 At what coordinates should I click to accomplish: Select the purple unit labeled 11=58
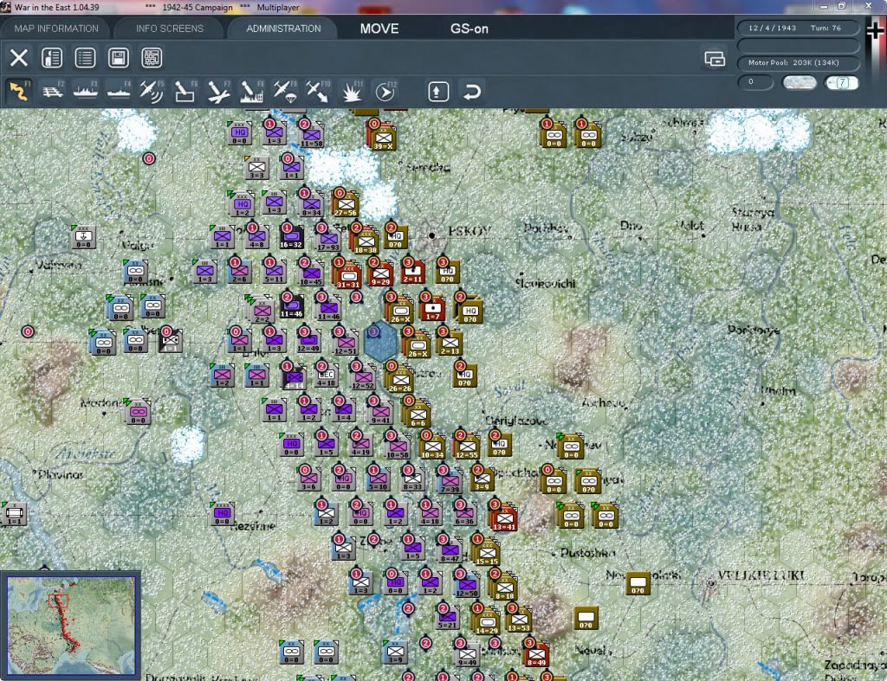click(311, 136)
